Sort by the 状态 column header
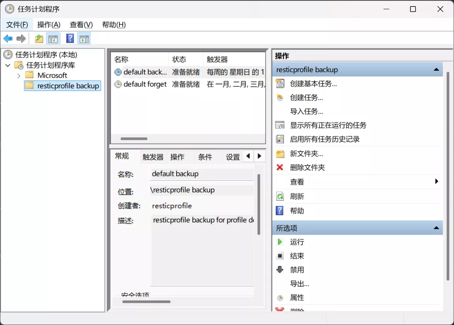This screenshot has width=454, height=325. [x=186, y=59]
